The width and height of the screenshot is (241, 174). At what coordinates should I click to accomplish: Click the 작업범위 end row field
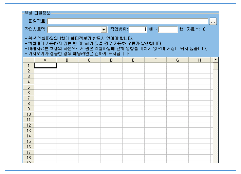coord(168,29)
